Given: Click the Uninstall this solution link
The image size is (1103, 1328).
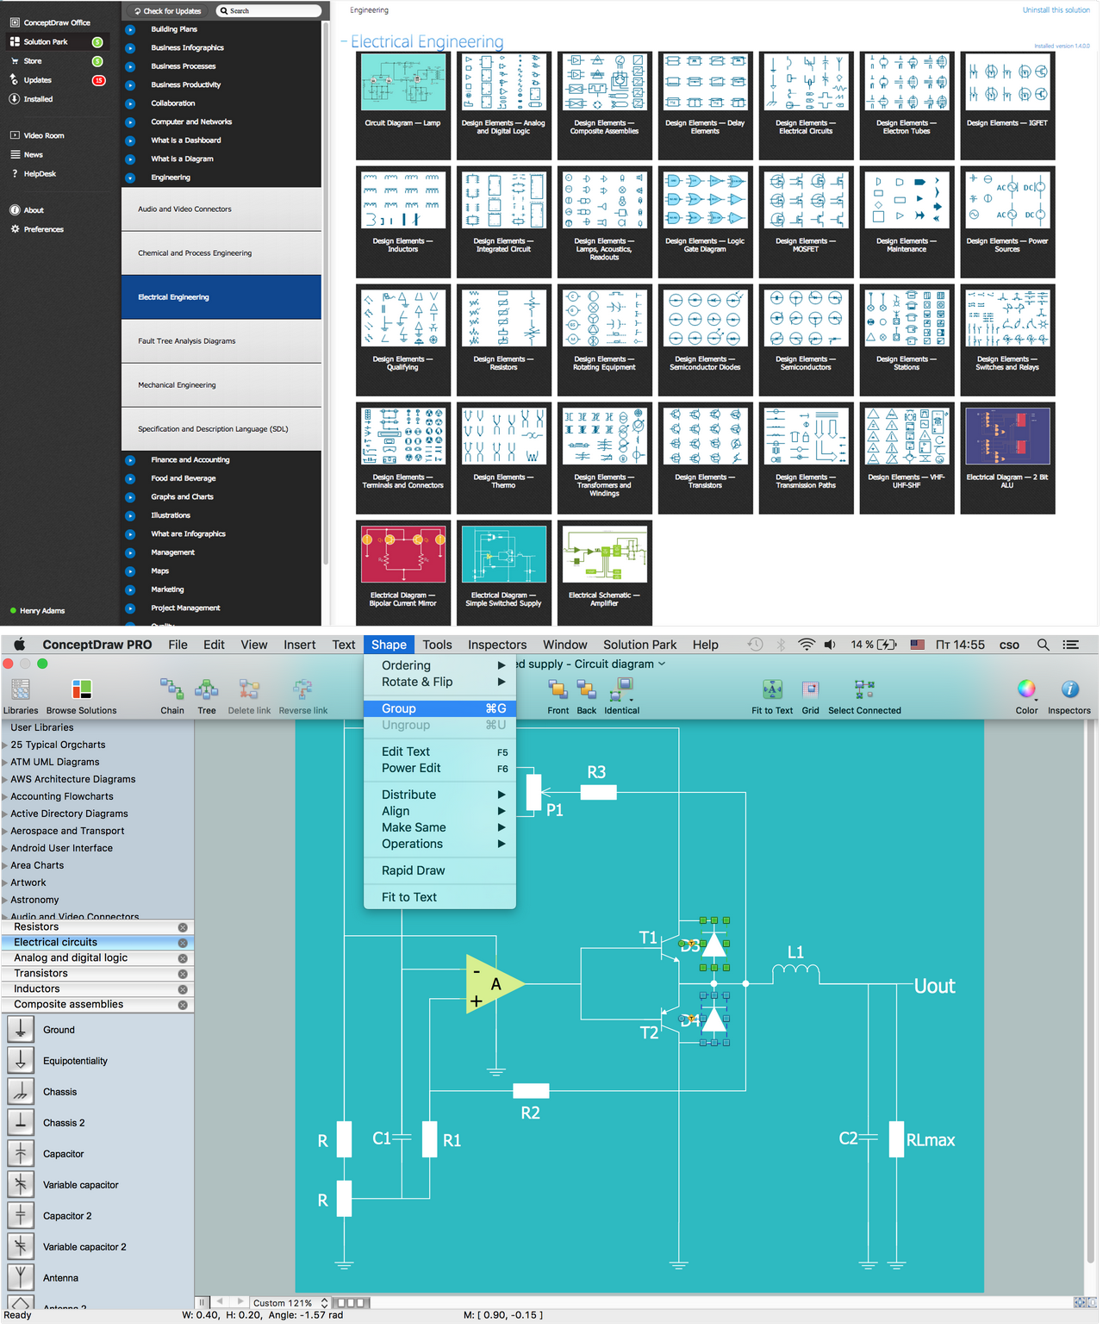Looking at the screenshot, I should [x=1056, y=9].
